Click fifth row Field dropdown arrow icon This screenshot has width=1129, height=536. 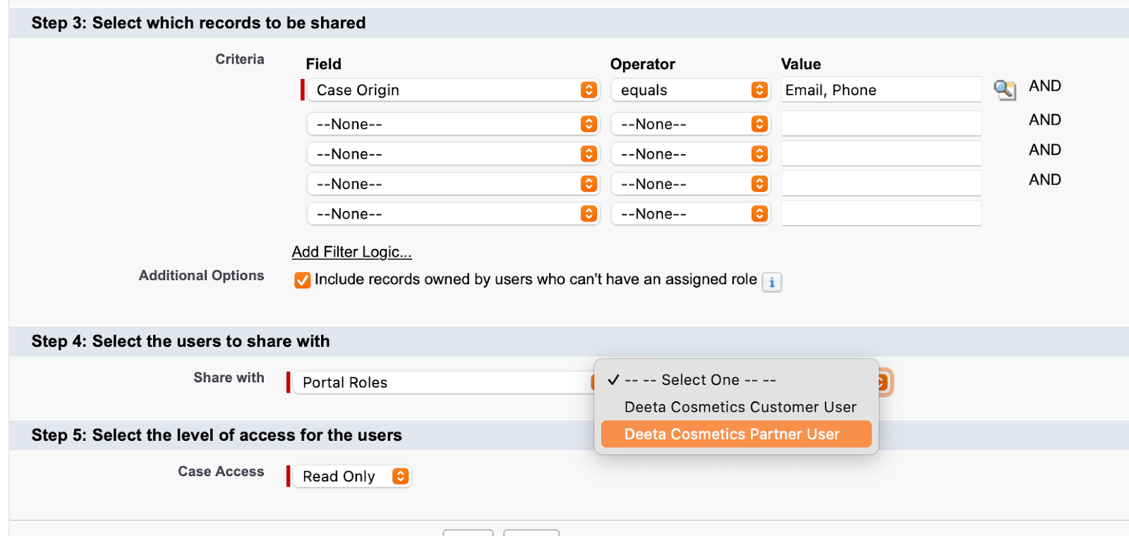[589, 214]
